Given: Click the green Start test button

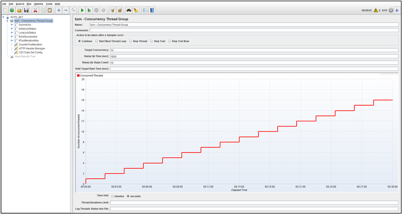Looking at the screenshot, I should coord(82,10).
